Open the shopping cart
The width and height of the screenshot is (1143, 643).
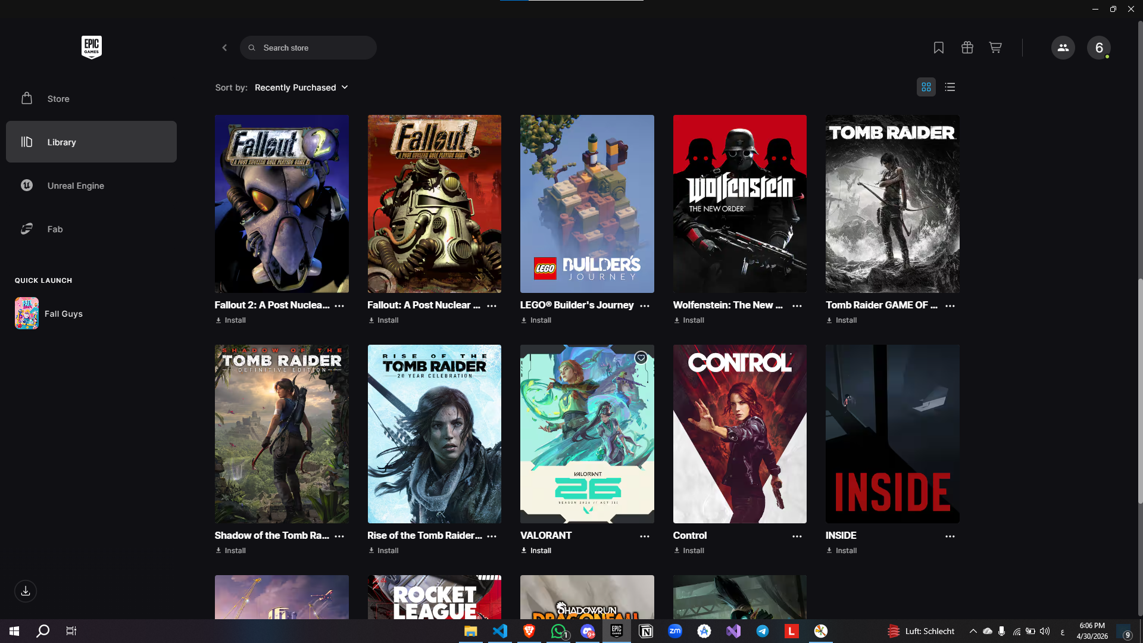click(x=995, y=48)
